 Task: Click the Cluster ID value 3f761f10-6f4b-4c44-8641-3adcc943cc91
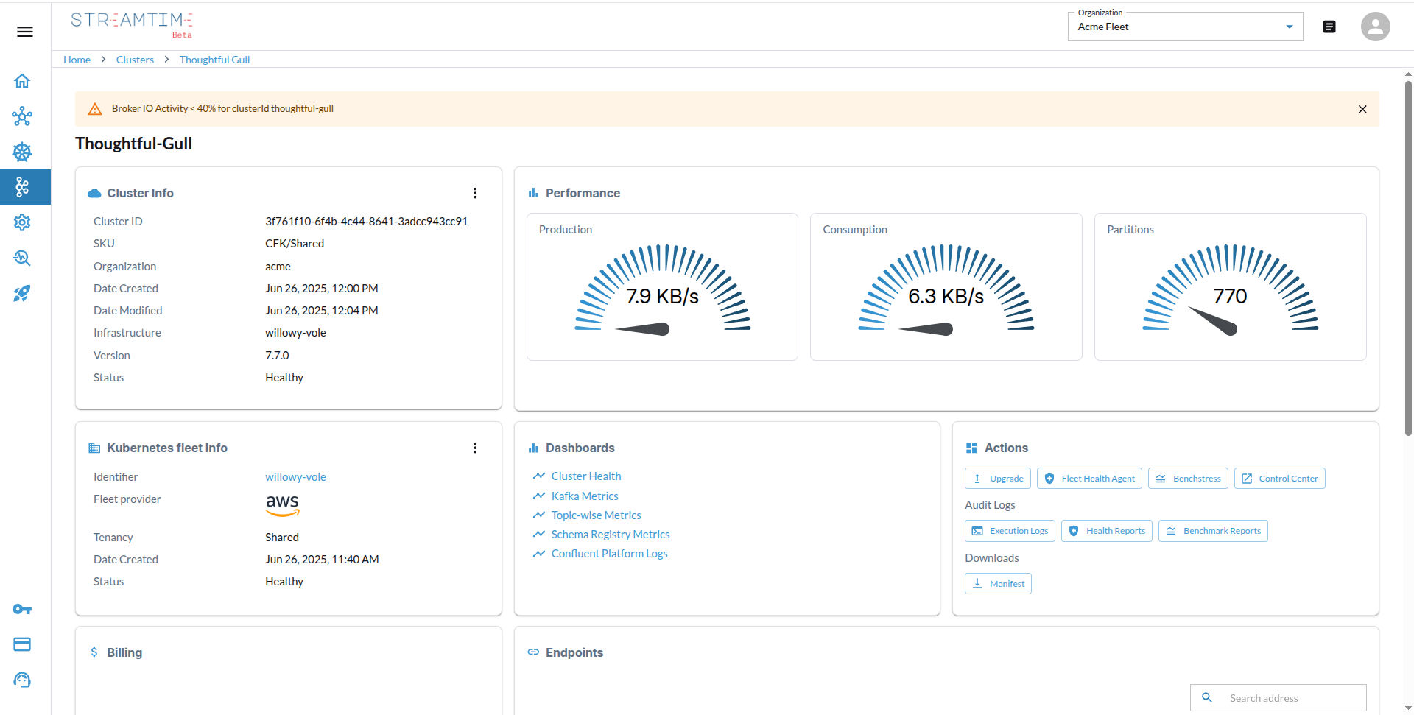[367, 222]
